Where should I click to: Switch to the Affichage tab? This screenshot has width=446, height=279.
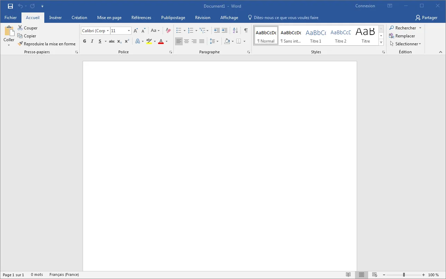(x=229, y=18)
